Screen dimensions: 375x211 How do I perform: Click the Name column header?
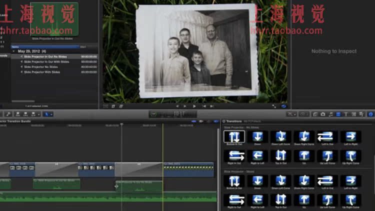click(x=45, y=46)
